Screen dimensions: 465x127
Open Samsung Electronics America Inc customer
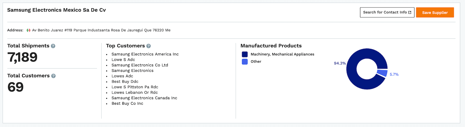click(145, 54)
